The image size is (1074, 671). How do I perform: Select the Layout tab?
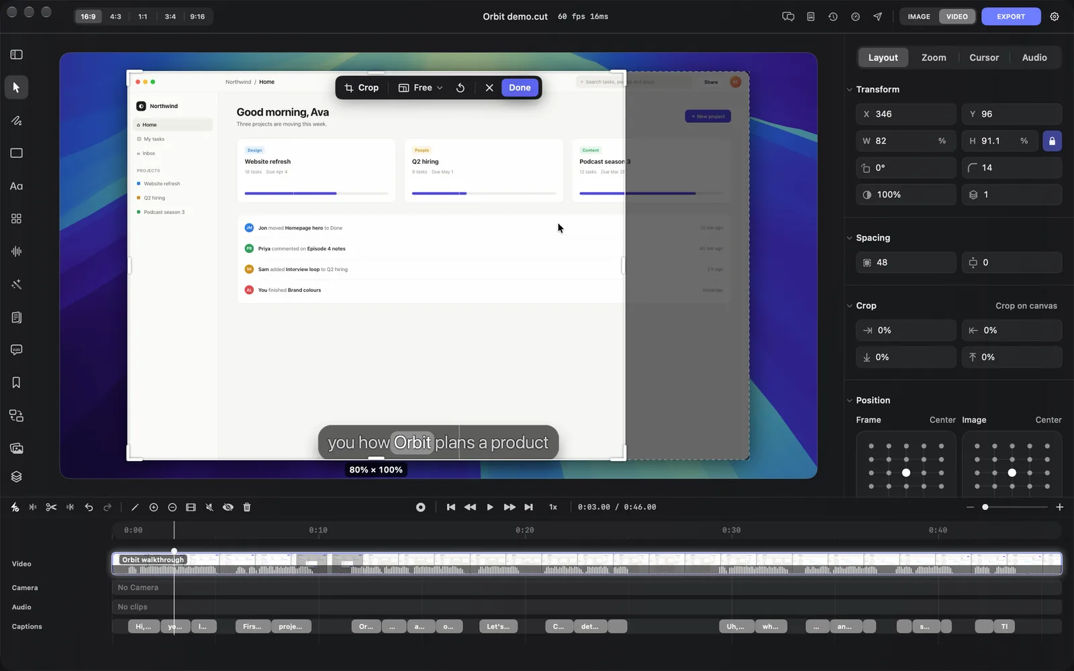pyautogui.click(x=883, y=58)
